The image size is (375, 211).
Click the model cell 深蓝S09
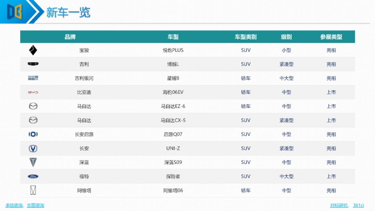pyautogui.click(x=173, y=162)
